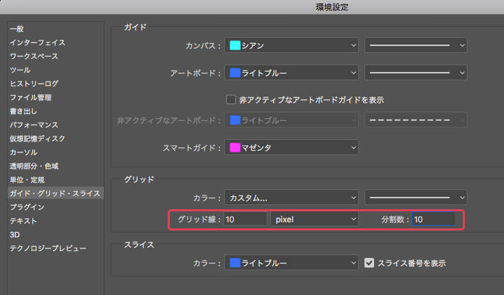Open the 一般 preferences category
Image resolution: width=504 pixels, height=295 pixels.
pos(17,29)
